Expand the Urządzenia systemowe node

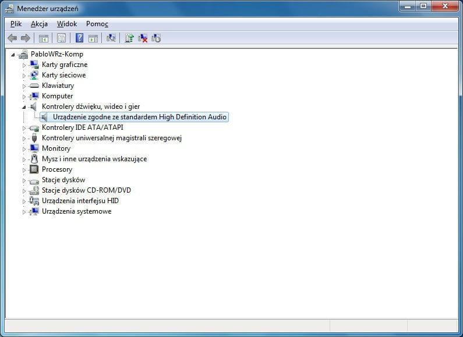click(x=24, y=212)
